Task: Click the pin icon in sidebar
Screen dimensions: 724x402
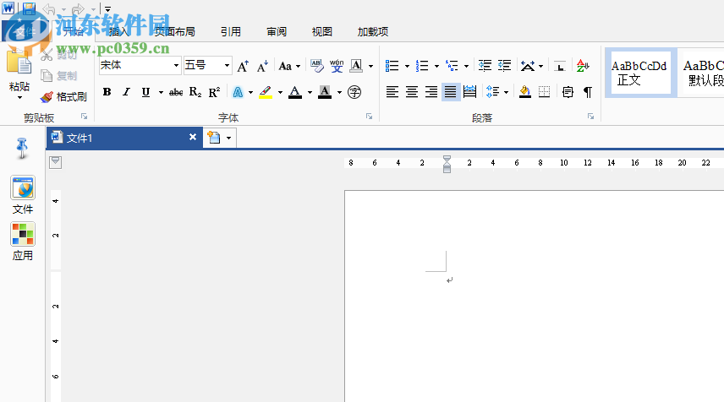Action: [x=22, y=148]
